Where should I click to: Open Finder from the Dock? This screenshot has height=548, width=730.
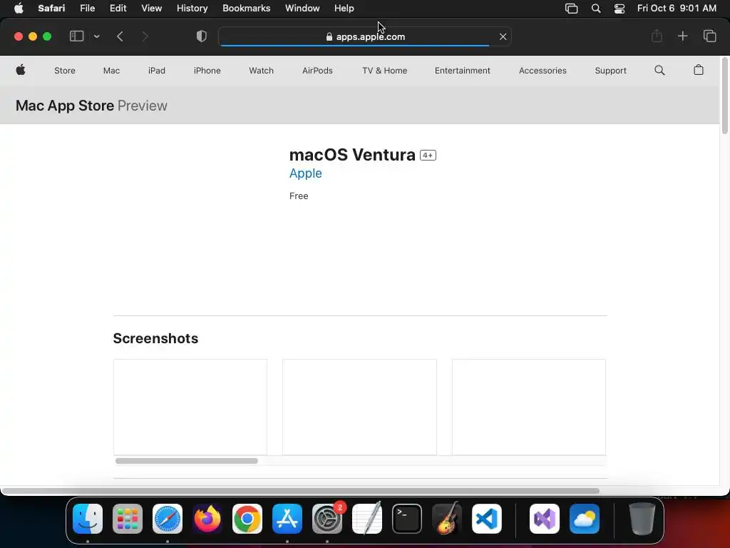click(x=88, y=519)
